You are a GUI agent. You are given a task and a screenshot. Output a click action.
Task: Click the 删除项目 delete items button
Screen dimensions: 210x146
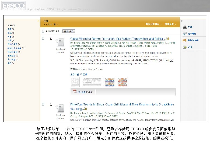point(69,31)
